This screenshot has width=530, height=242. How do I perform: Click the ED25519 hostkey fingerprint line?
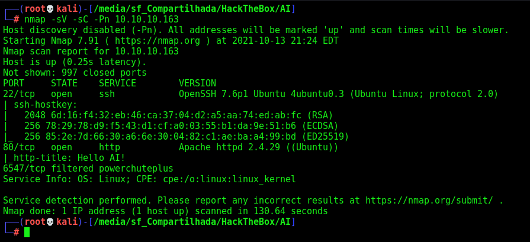(187, 137)
